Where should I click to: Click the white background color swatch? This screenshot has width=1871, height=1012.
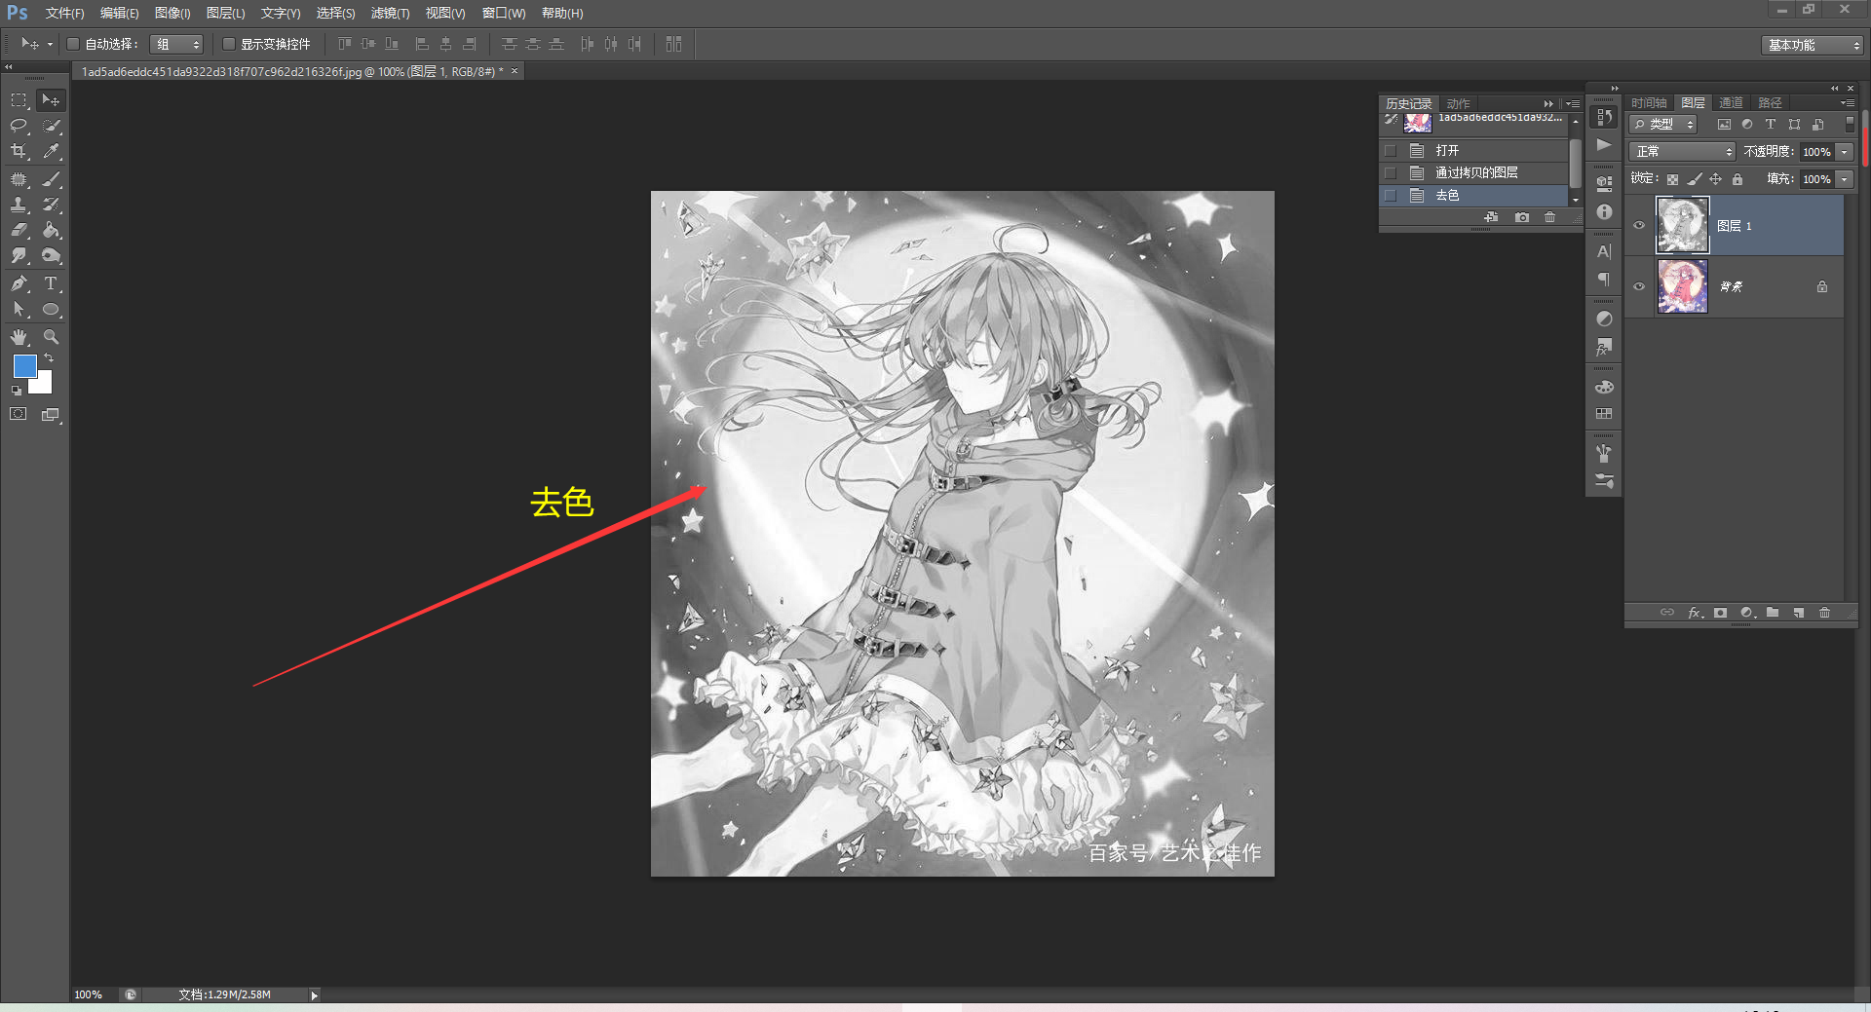coord(43,385)
